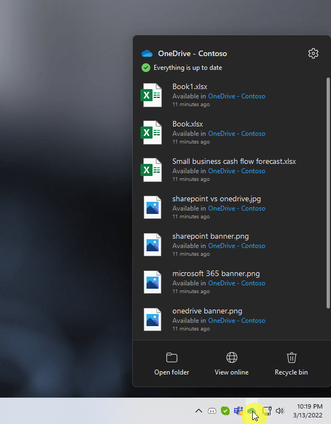Follow OneDrive - Contoso link under cash flow forecast

[x=237, y=171]
